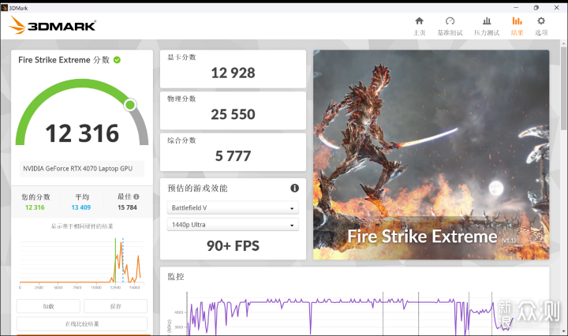The height and width of the screenshot is (336, 568).
Task: Open the 基准测试 benchmarks gauge icon
Action: click(x=450, y=21)
